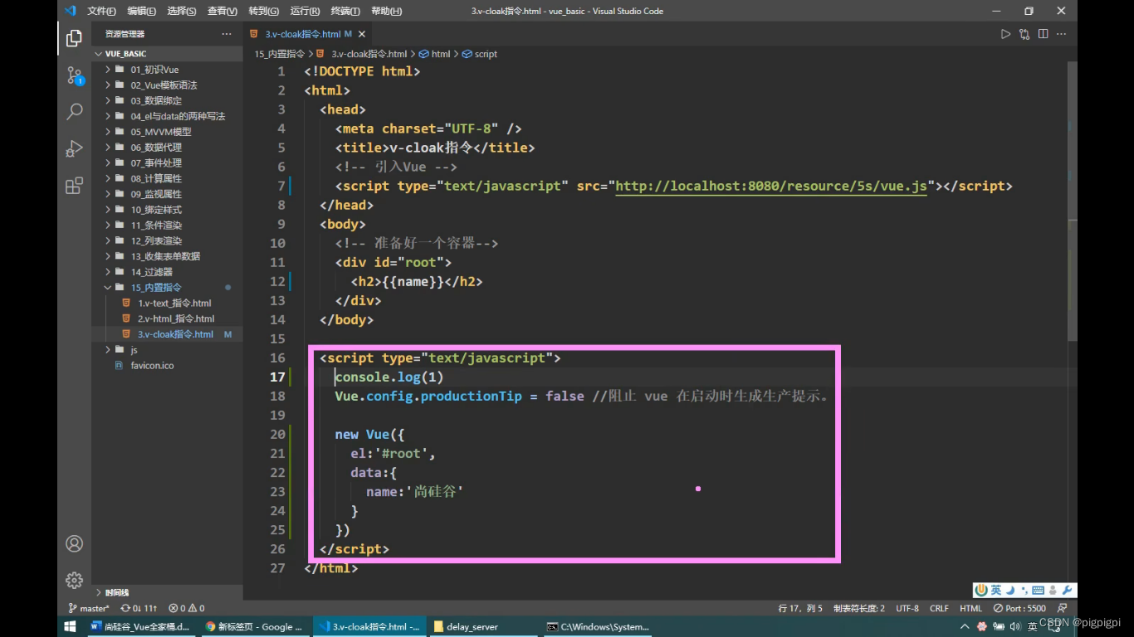Viewport: 1134px width, 637px height.
Task: Toggle IME 英 language mode on floating bar
Action: (995, 591)
